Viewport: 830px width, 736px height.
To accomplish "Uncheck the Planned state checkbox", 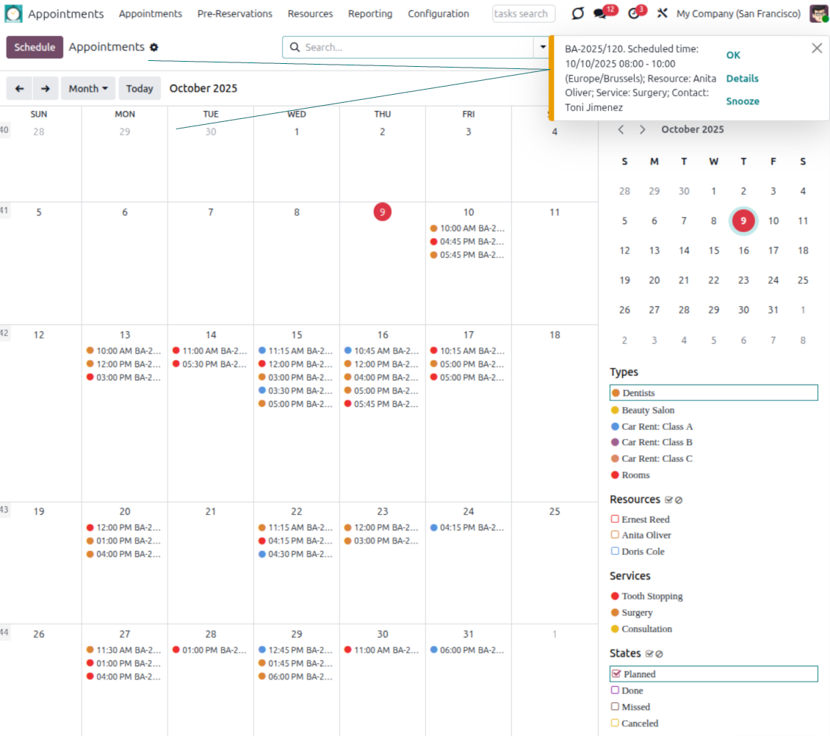I will point(616,674).
